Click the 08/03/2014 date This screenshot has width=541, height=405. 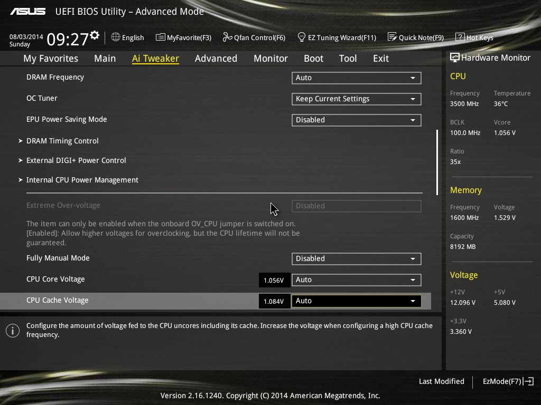click(26, 36)
